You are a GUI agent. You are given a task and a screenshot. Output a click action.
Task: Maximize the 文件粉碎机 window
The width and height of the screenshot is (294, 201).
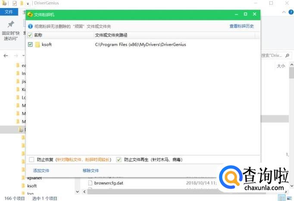[245, 14]
